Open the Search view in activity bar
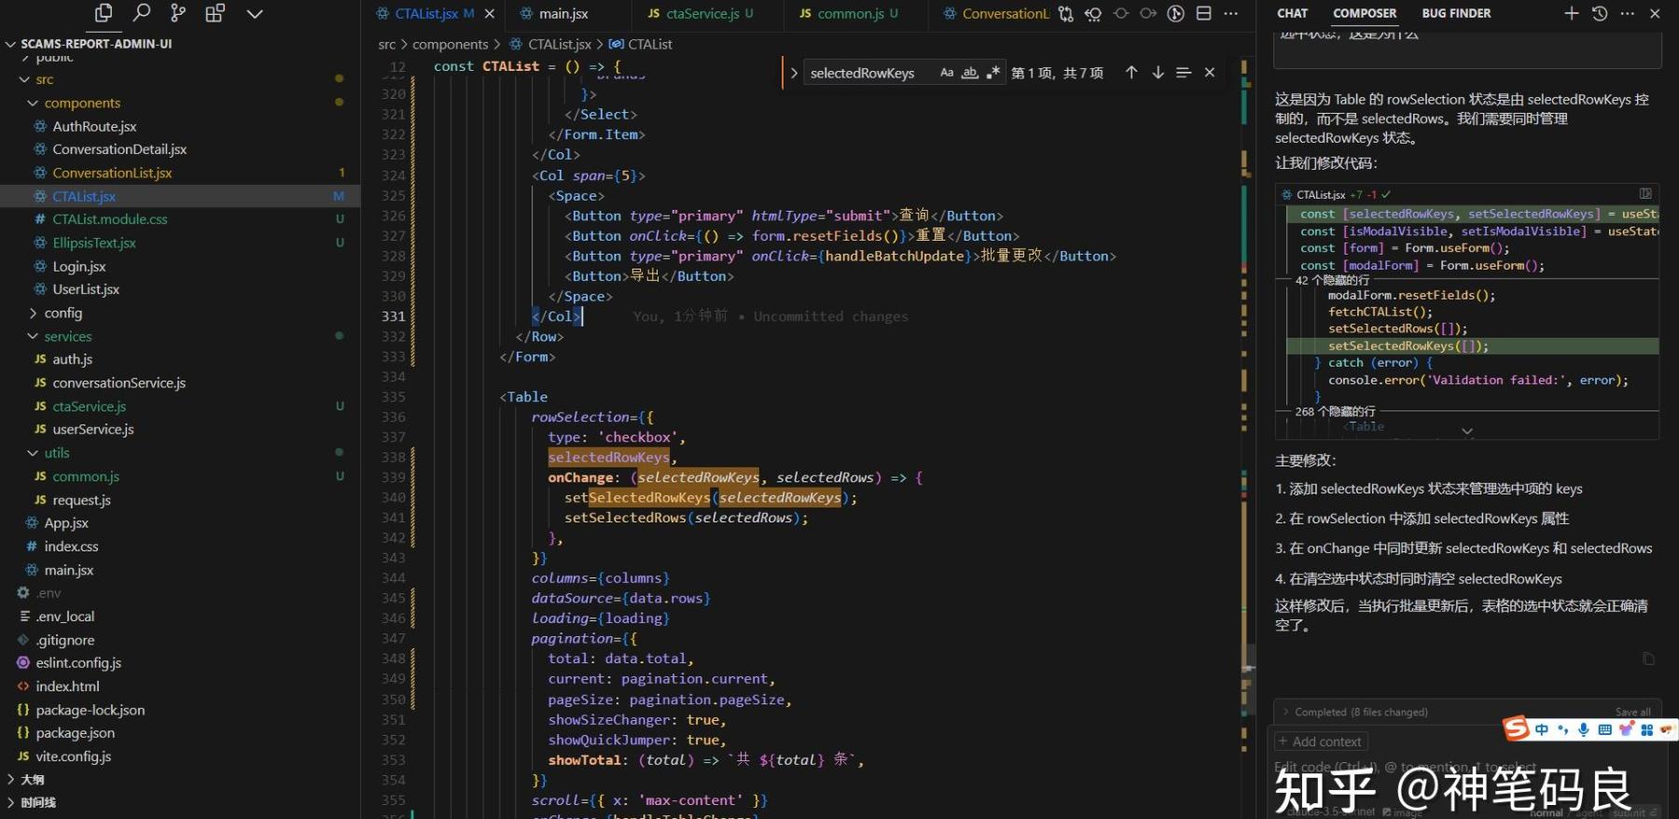Image resolution: width=1679 pixels, height=819 pixels. coord(142,13)
